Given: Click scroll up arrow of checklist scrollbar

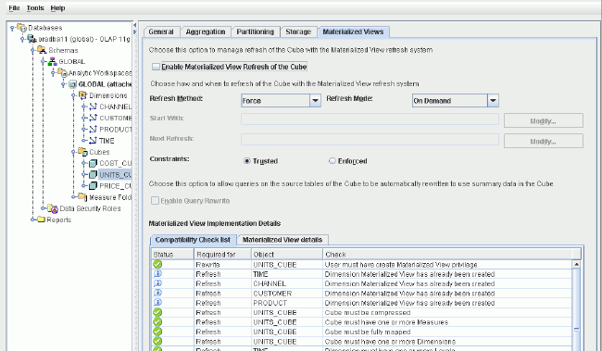Looking at the screenshot, I should [x=576, y=264].
